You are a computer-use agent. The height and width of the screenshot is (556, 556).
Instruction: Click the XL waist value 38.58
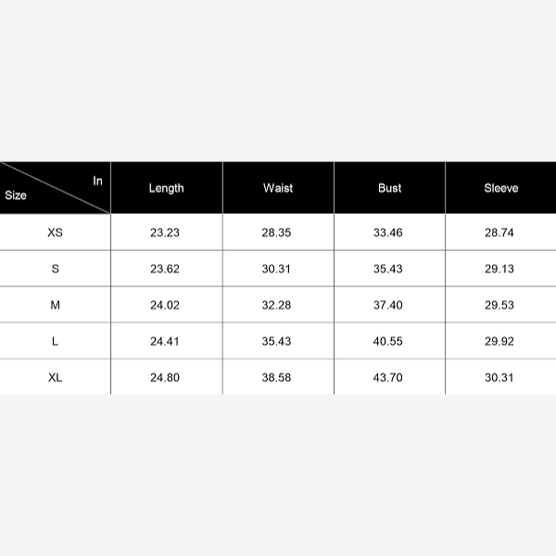click(276, 377)
